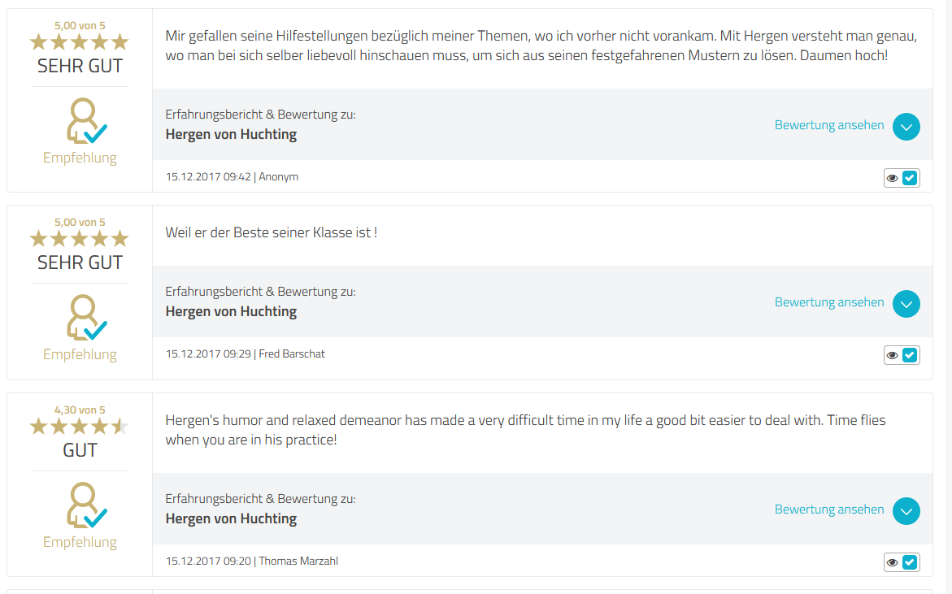Expand Thomas Marzahl's review with the chevron button
This screenshot has height=594, width=952.
(x=906, y=511)
